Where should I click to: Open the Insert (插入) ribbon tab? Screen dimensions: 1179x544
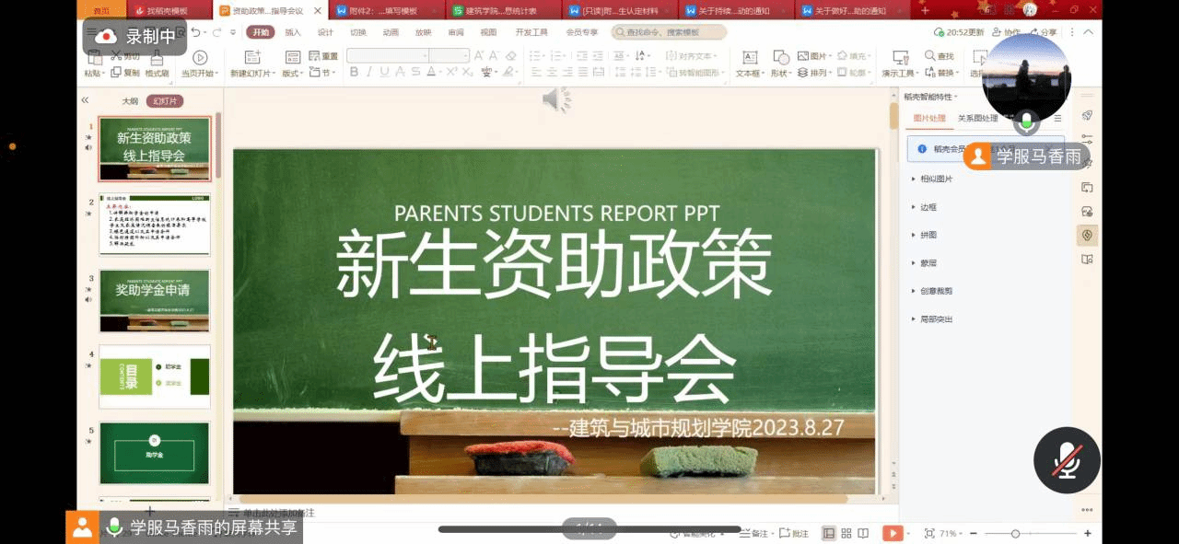[x=293, y=32]
